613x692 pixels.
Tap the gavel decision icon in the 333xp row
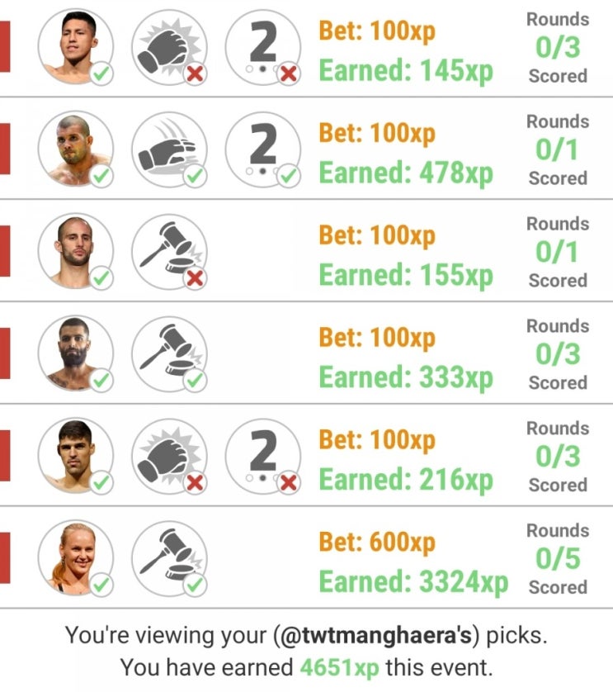(169, 354)
